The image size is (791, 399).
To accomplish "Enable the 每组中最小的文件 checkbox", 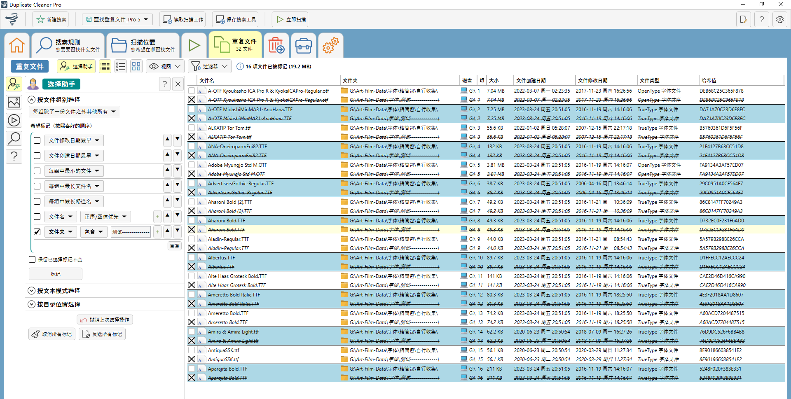I will click(x=37, y=171).
